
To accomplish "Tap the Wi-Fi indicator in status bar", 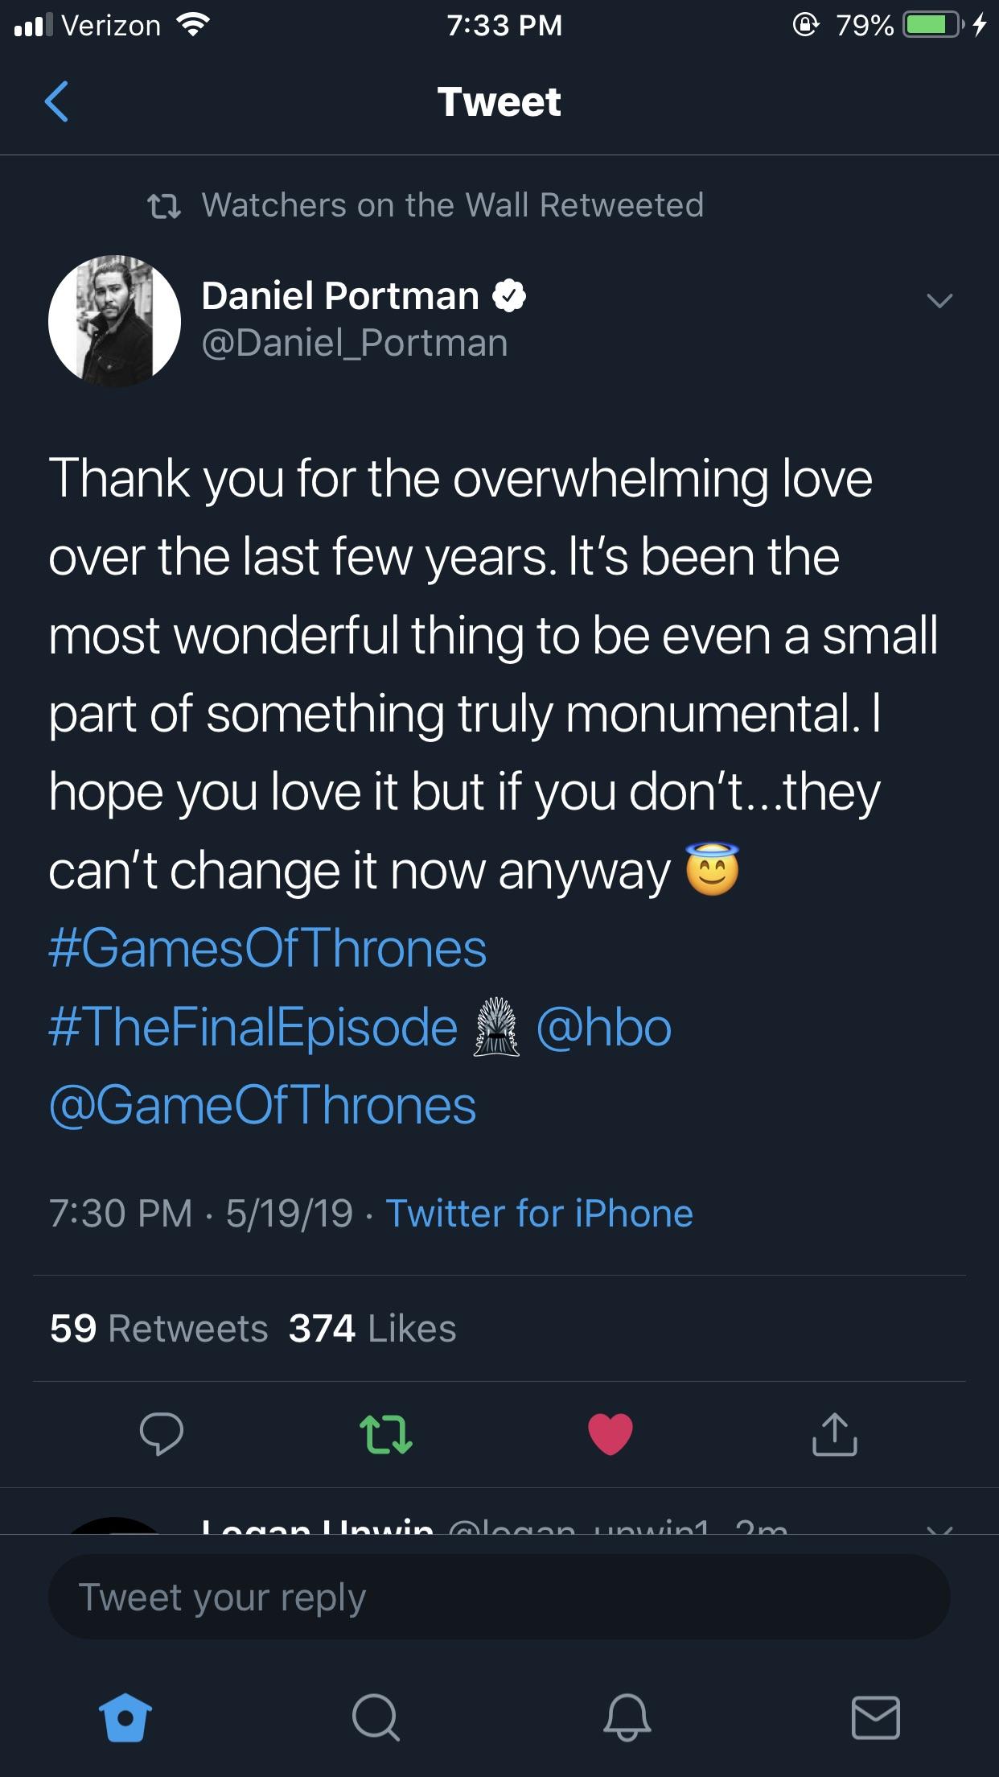I will pyautogui.click(x=193, y=23).
